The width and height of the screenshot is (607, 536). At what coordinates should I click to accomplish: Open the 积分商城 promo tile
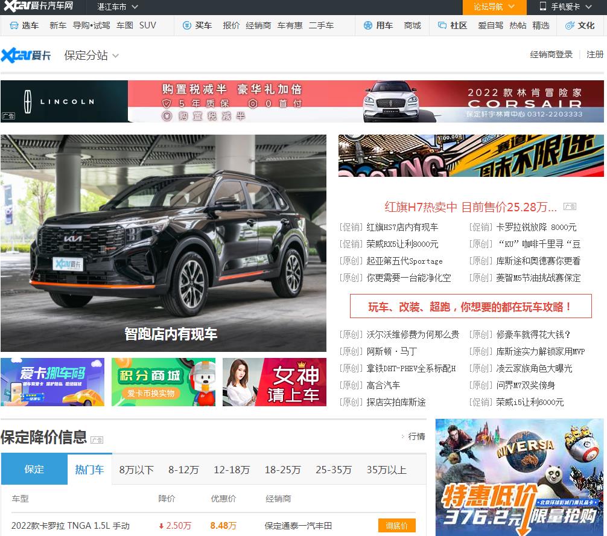coord(164,382)
